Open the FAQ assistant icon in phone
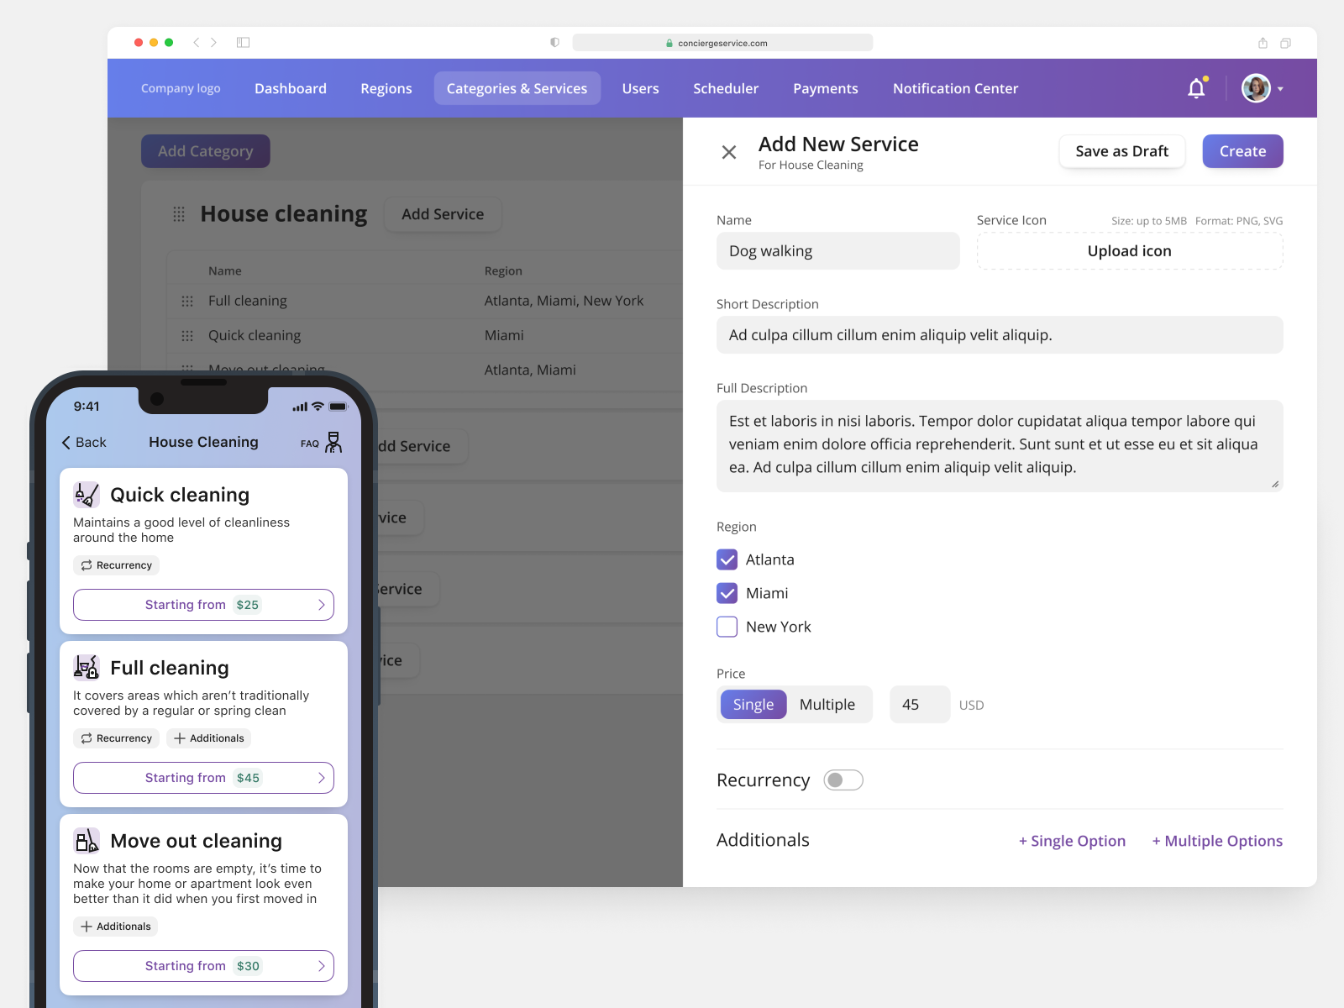This screenshot has height=1008, width=1344. [x=333, y=442]
